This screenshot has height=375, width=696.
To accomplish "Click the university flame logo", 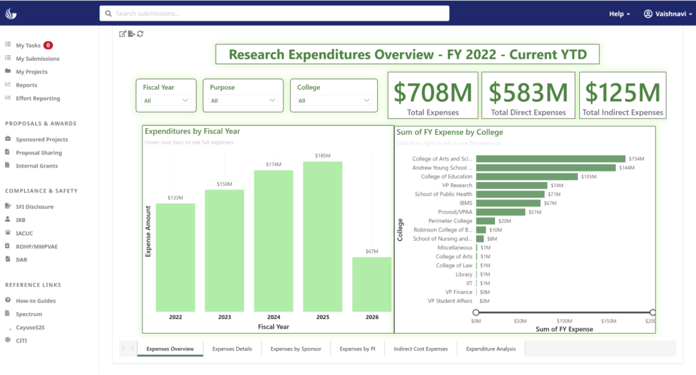I will (11, 14).
